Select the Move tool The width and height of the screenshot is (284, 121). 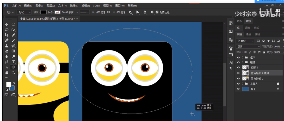(7, 24)
